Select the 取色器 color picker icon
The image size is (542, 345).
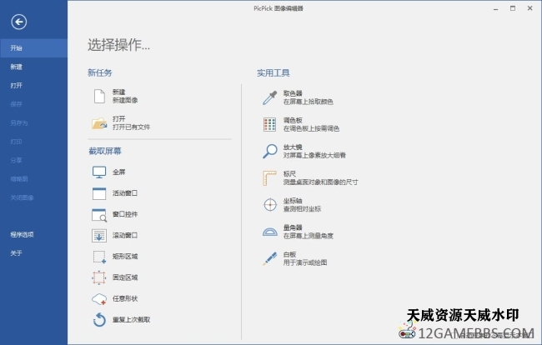point(269,97)
